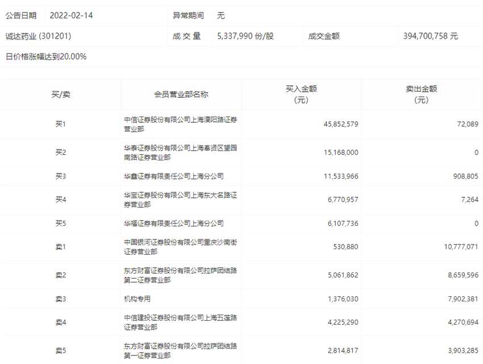Viewport: 483px width, 364px height.
Task: Select sell amount 908,805
Action: [466, 176]
